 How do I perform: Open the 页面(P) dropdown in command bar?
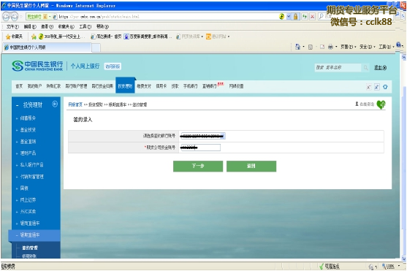point(348,47)
